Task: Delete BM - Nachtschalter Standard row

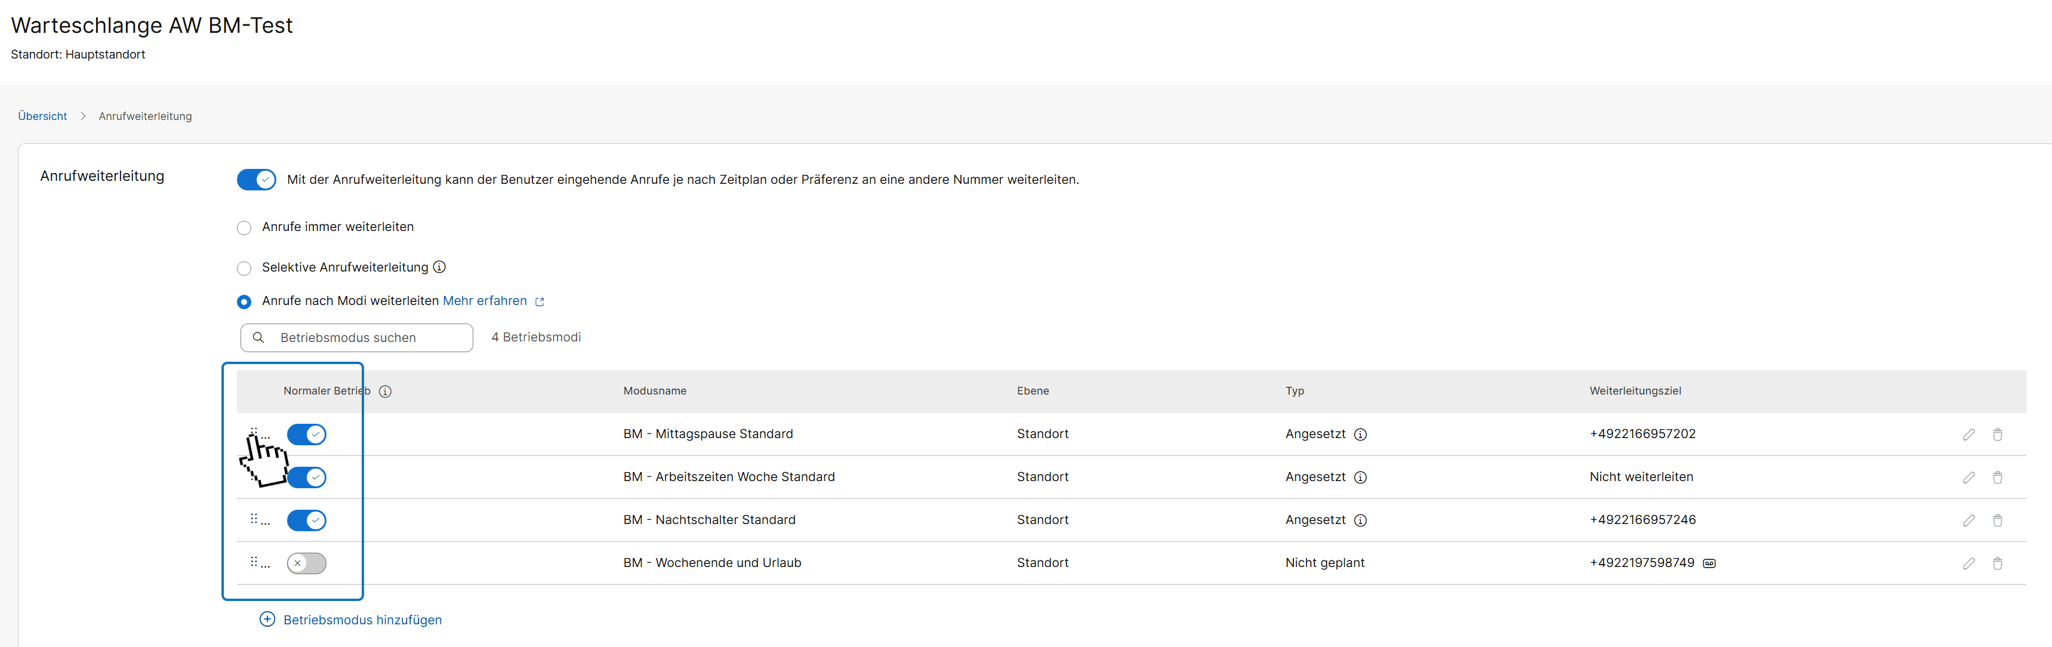Action: [x=1997, y=520]
